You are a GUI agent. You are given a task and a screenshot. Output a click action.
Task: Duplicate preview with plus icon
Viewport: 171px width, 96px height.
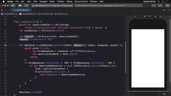(x=160, y=16)
